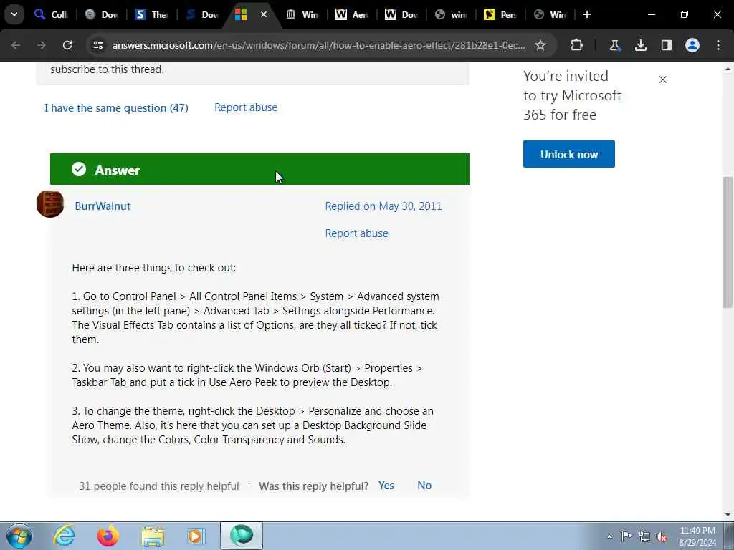Switch to the first 'Dow' tab with gear icon

tap(102, 14)
